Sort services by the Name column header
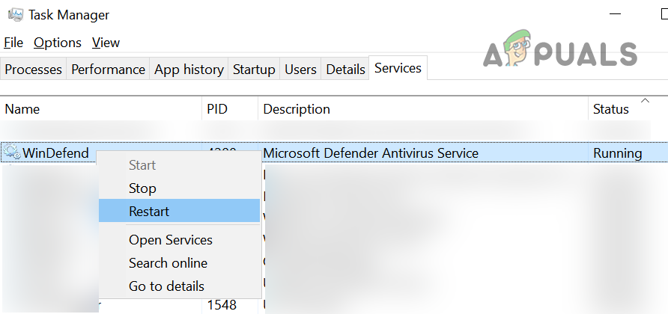The height and width of the screenshot is (314, 668). tap(22, 109)
